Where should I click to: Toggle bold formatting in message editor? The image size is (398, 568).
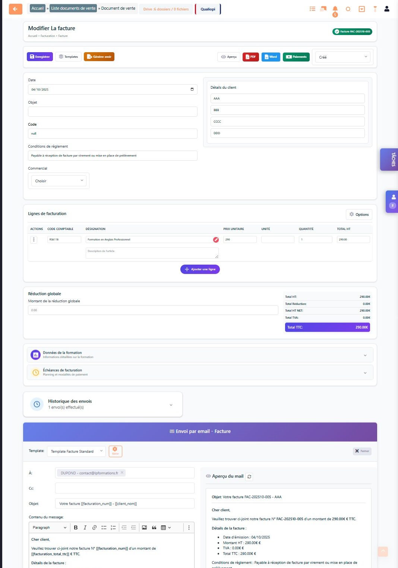(x=76, y=527)
